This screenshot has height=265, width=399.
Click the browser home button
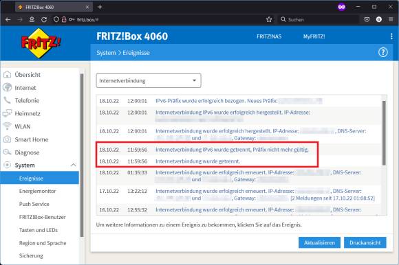click(32, 19)
